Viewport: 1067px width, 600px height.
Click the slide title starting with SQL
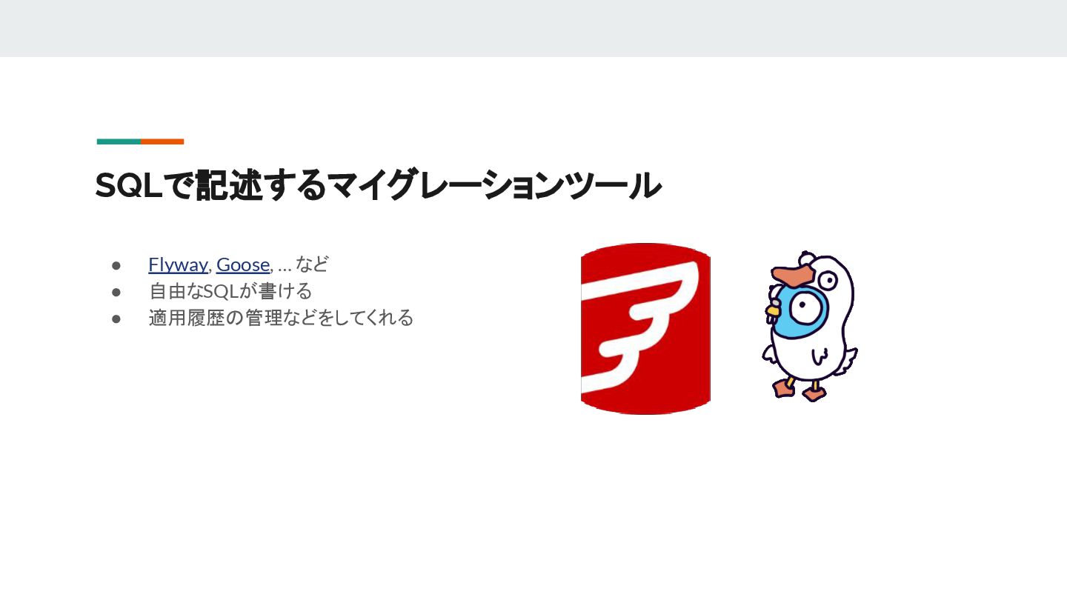[378, 185]
